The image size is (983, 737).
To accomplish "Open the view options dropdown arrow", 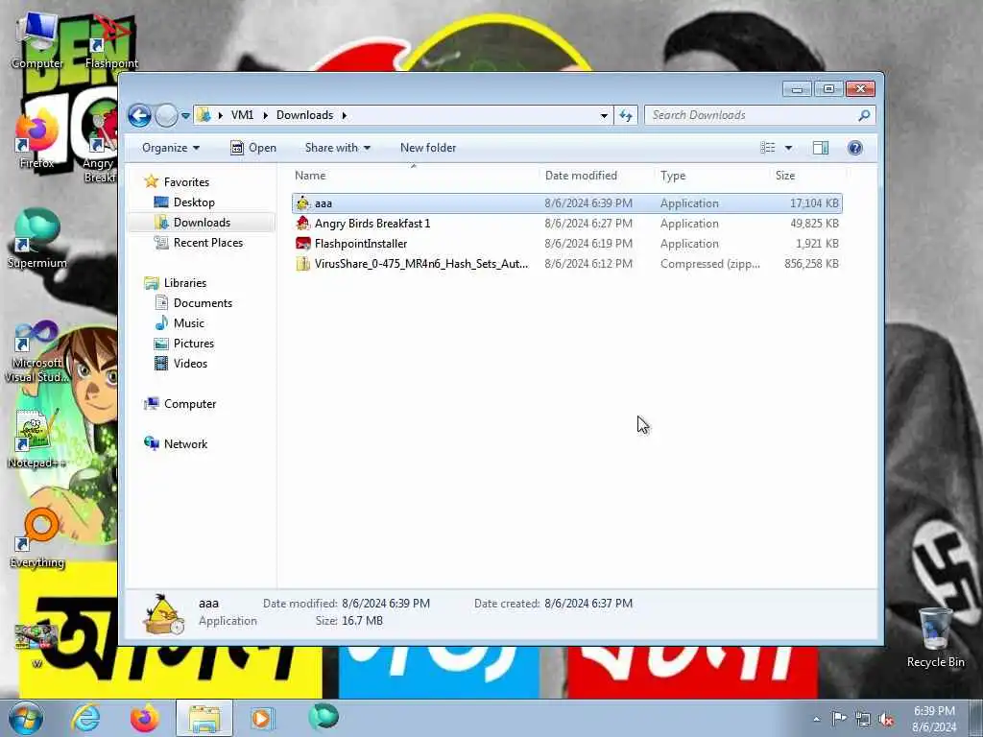I will 789,148.
